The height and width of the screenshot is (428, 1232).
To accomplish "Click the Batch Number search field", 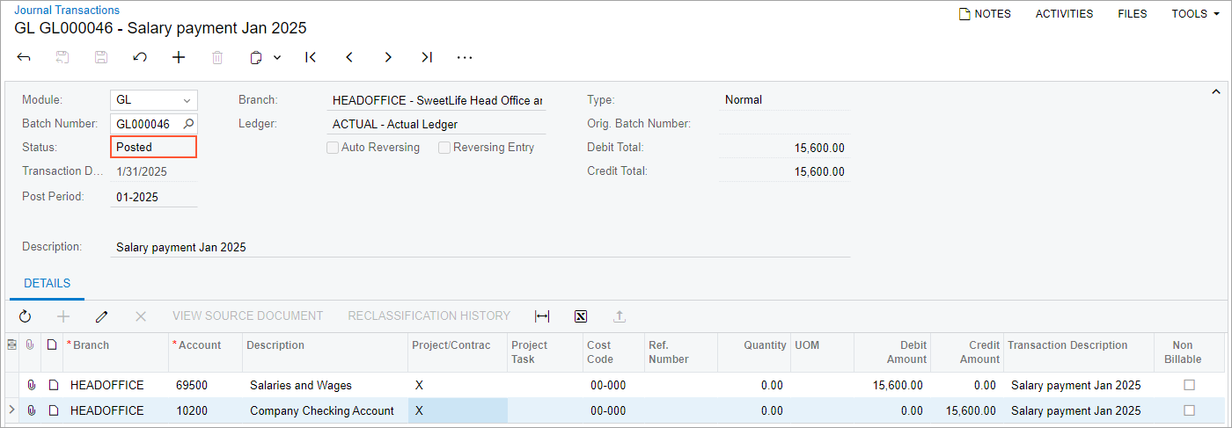I will (x=145, y=124).
